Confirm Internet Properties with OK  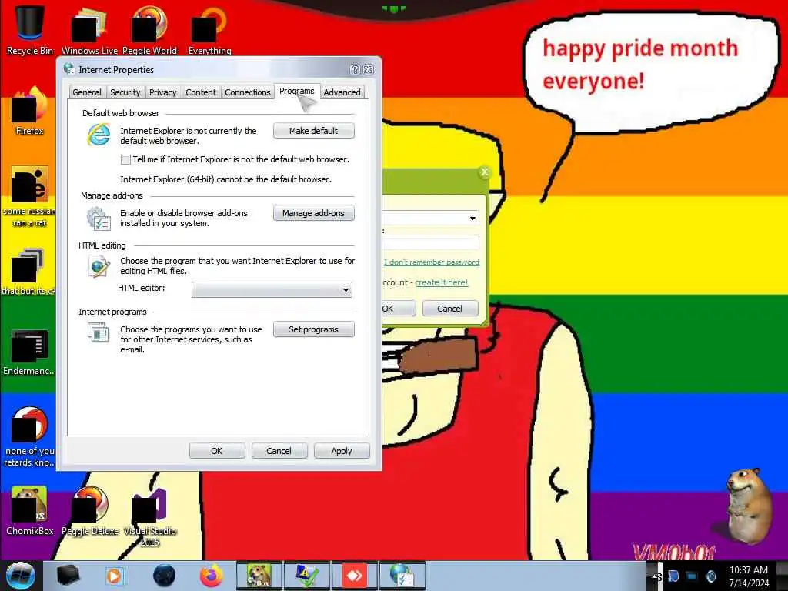(216, 451)
